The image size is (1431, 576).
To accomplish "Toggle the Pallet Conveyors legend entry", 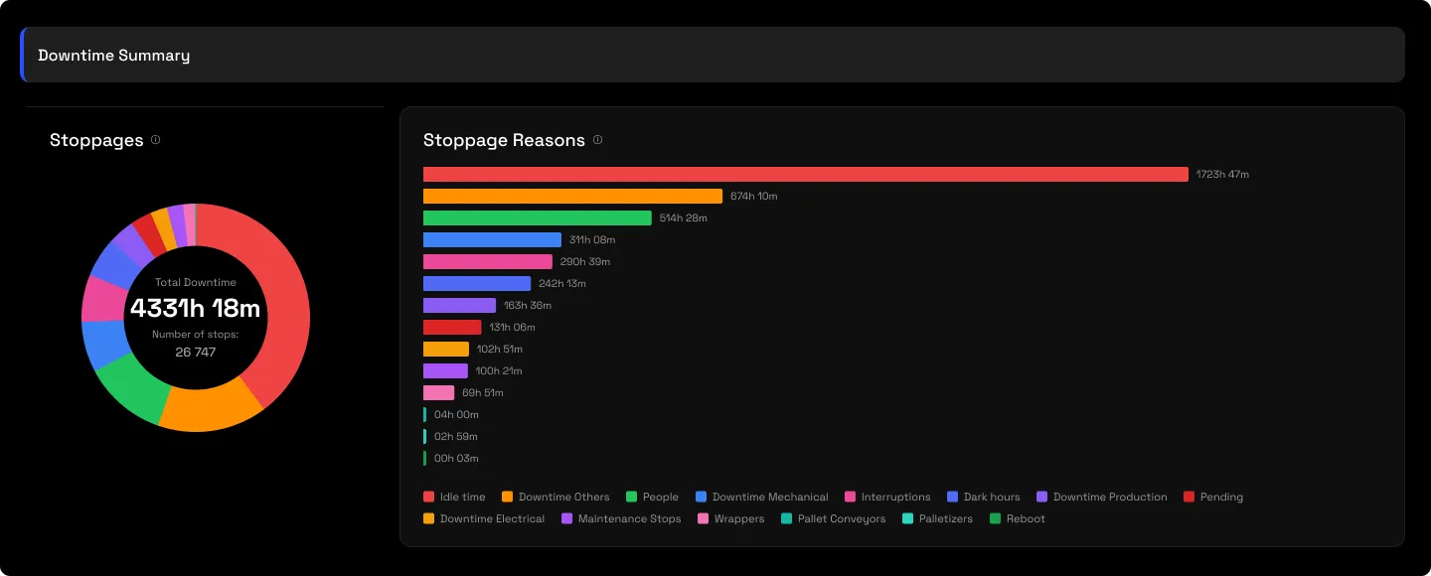I will coord(833,518).
